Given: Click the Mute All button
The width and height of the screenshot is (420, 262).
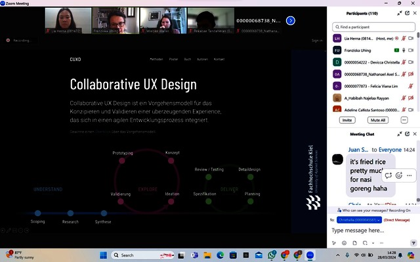Looking at the screenshot, I should click(378, 121).
